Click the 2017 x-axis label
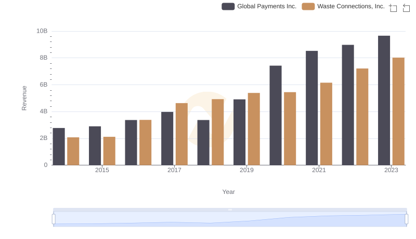Image resolution: width=416 pixels, height=239 pixels. pos(174,170)
